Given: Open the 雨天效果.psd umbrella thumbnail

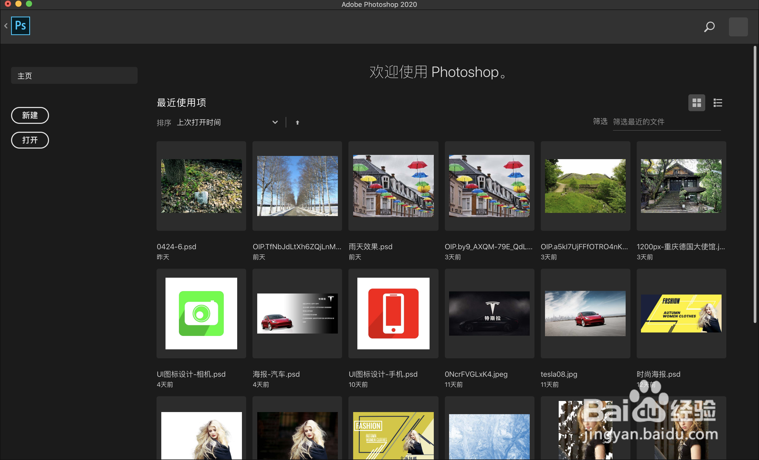Looking at the screenshot, I should click(393, 186).
